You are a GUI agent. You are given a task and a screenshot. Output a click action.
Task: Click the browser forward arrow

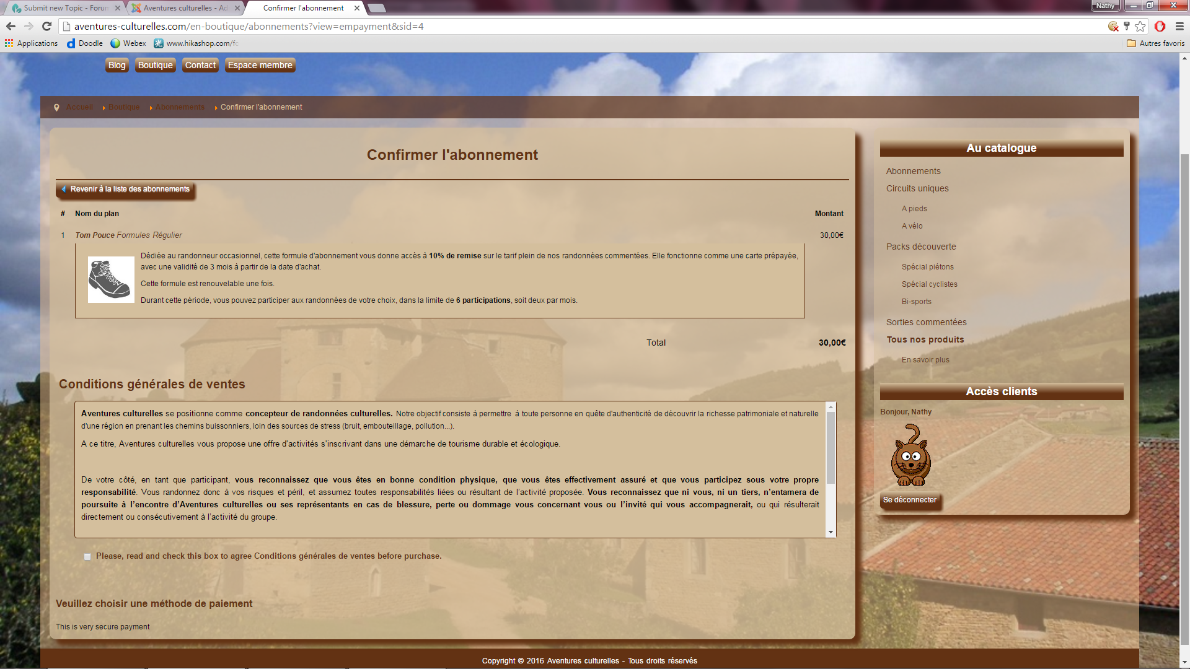pos(29,26)
